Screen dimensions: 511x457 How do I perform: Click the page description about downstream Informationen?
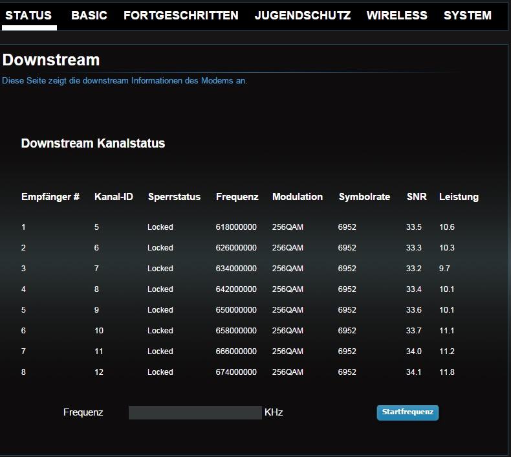pyautogui.click(x=124, y=80)
